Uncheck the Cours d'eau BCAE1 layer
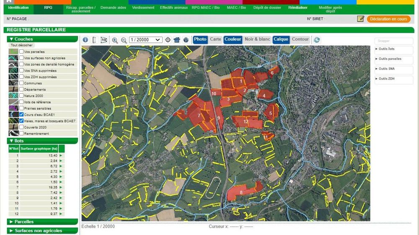The height and width of the screenshot is (235, 419). tap(21, 115)
